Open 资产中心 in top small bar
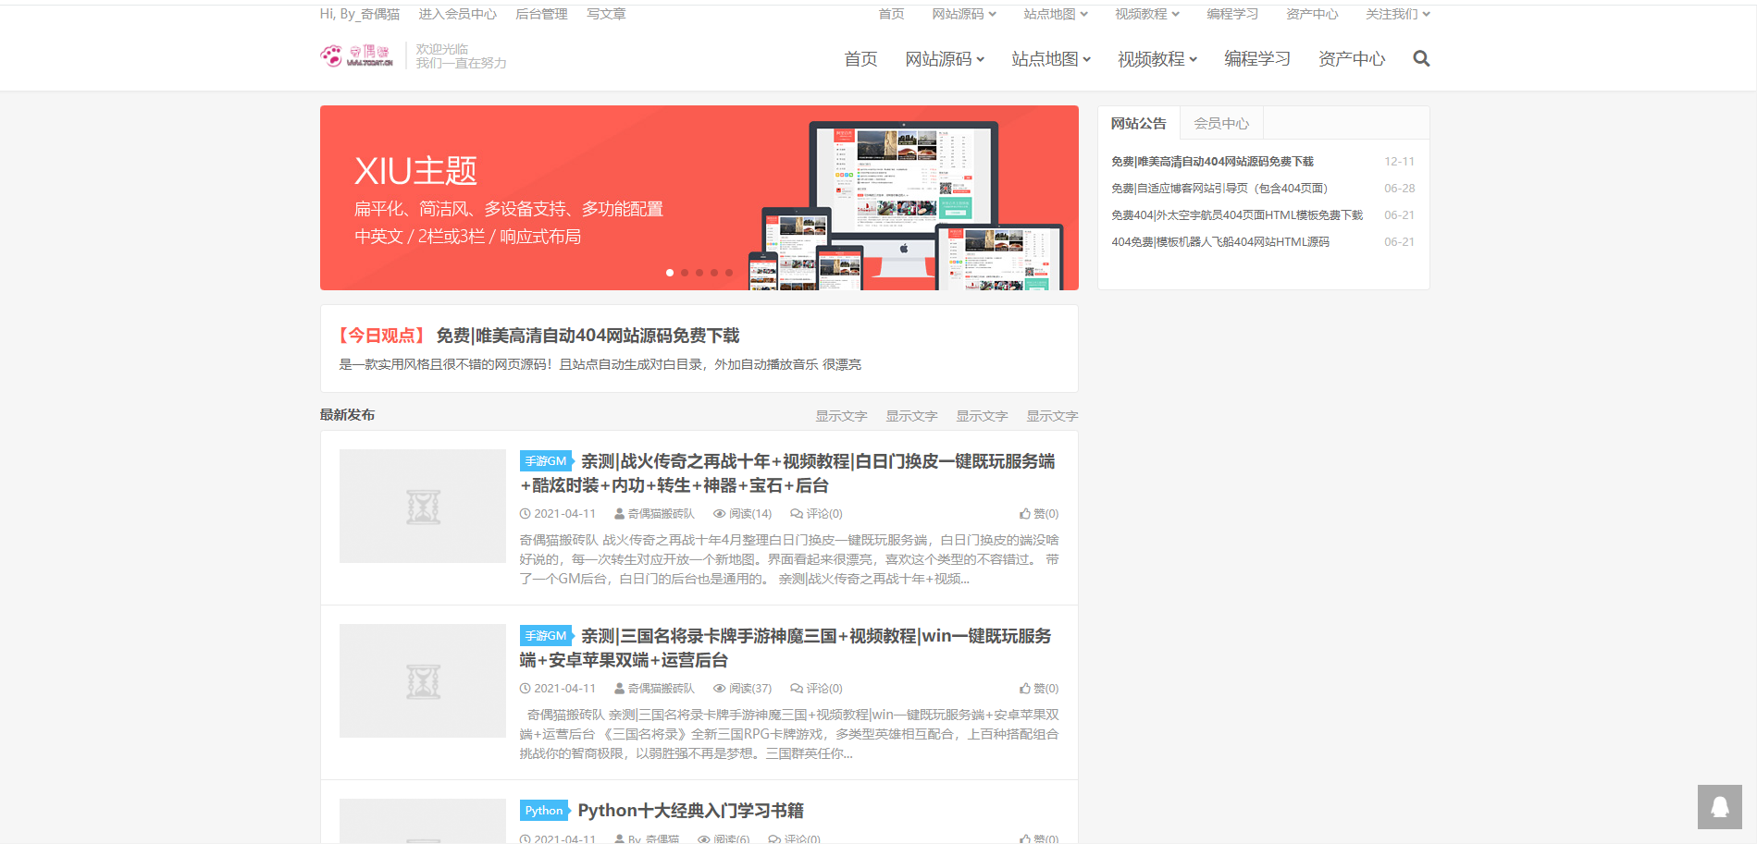Viewport: 1757px width, 844px height. (1312, 14)
